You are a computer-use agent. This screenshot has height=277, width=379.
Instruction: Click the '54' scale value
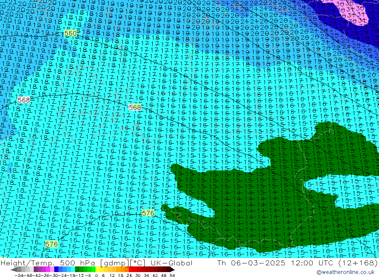tap(172, 275)
